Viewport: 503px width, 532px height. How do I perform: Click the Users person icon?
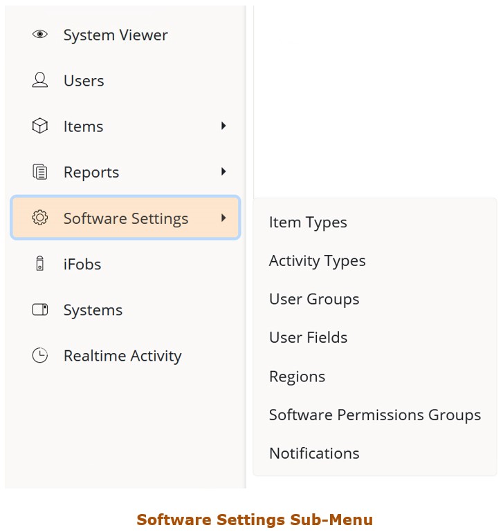[x=40, y=80]
